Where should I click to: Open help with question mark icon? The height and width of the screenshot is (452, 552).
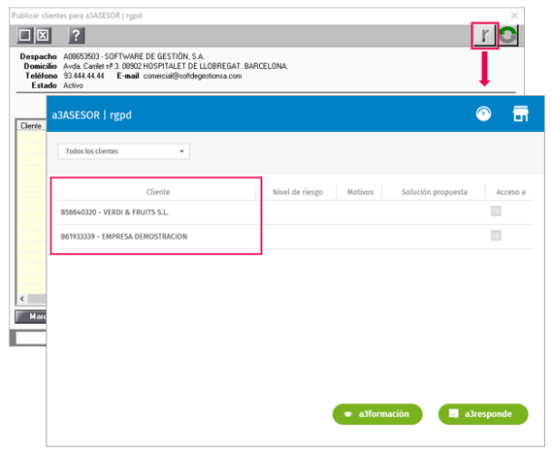point(77,35)
